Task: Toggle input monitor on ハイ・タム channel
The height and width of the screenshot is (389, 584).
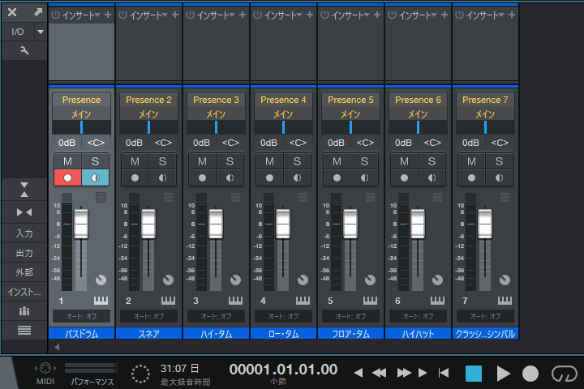Action: (230, 177)
